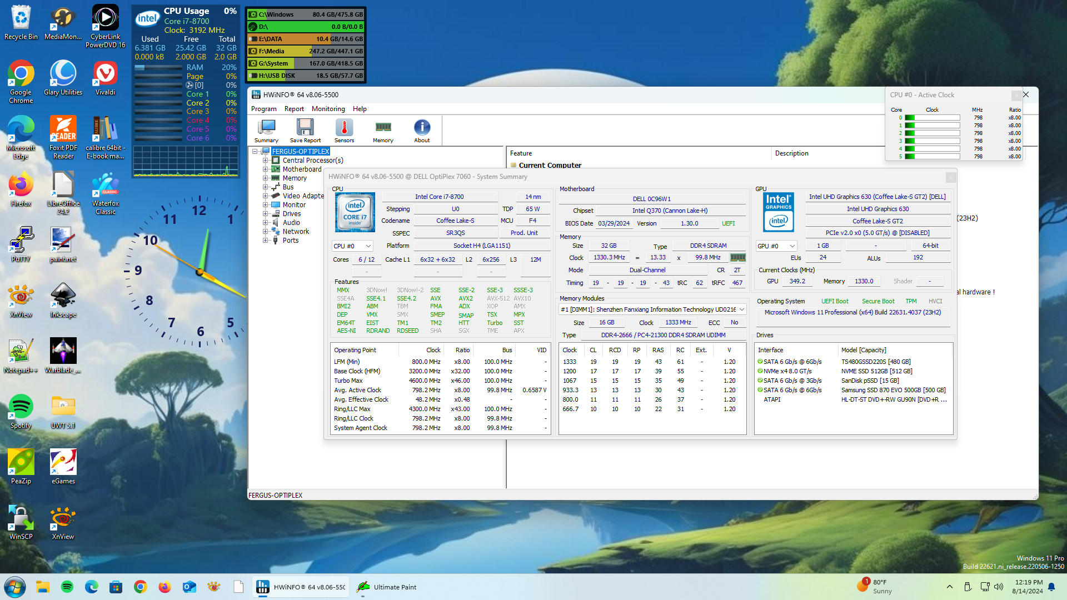Click the CPU usage history graph
1067x600 pixels.
click(x=186, y=161)
